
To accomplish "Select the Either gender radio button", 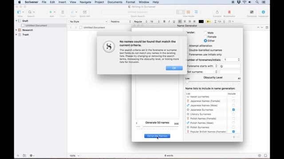I will click(x=205, y=41).
